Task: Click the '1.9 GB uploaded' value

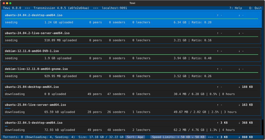Action: pyautogui.click(x=58, y=58)
